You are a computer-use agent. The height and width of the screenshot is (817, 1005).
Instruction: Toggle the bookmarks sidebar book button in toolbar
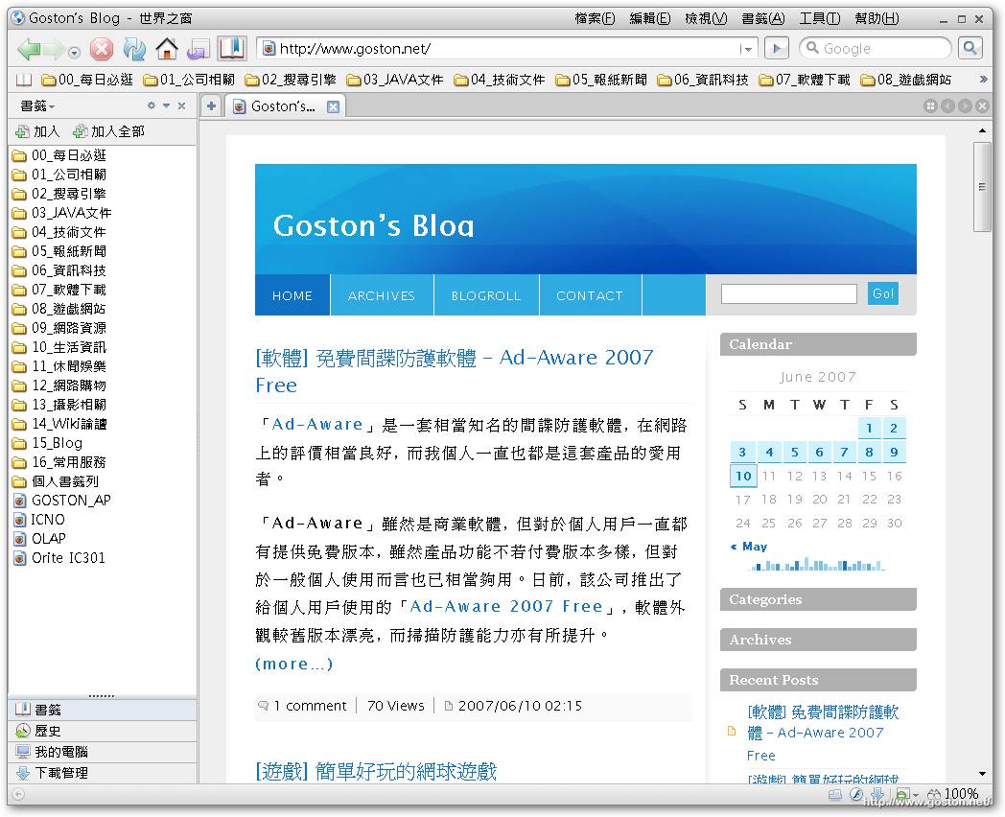(x=231, y=48)
